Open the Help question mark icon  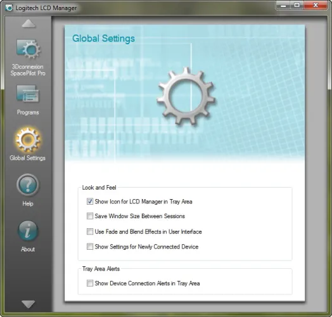tap(28, 185)
